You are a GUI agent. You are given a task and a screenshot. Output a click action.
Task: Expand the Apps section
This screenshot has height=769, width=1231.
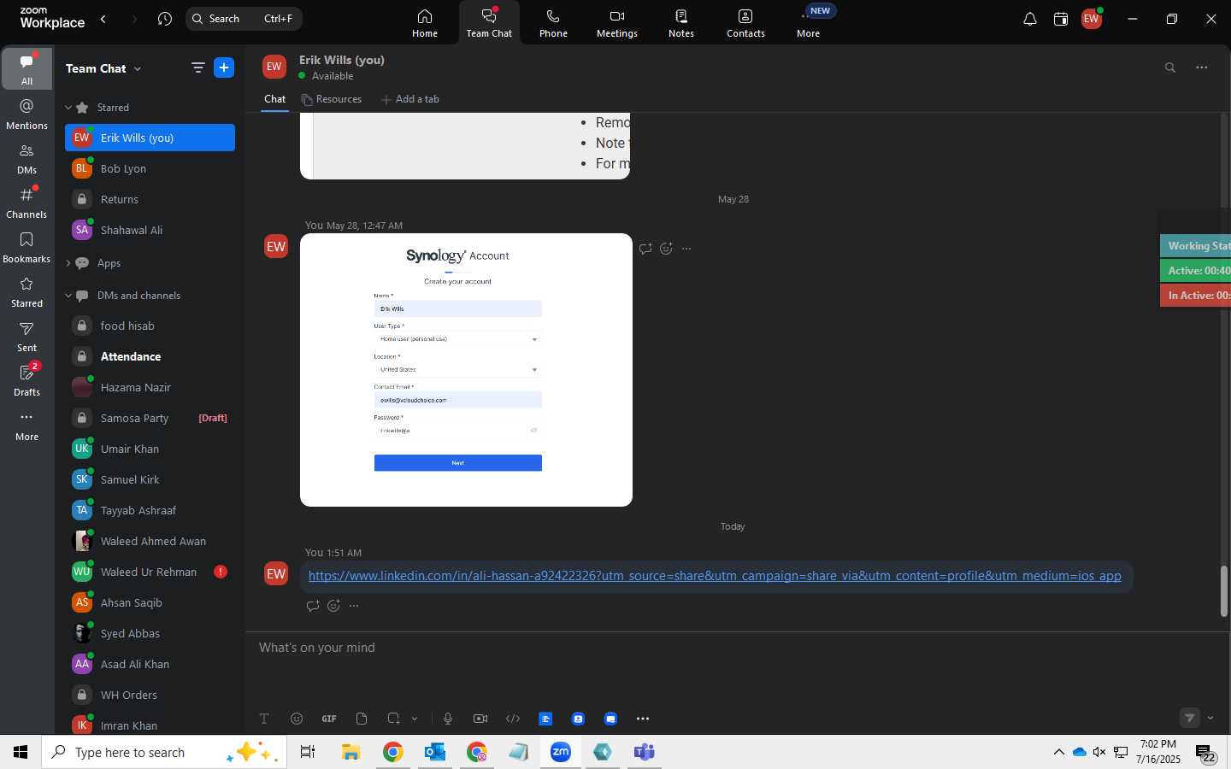click(x=68, y=263)
